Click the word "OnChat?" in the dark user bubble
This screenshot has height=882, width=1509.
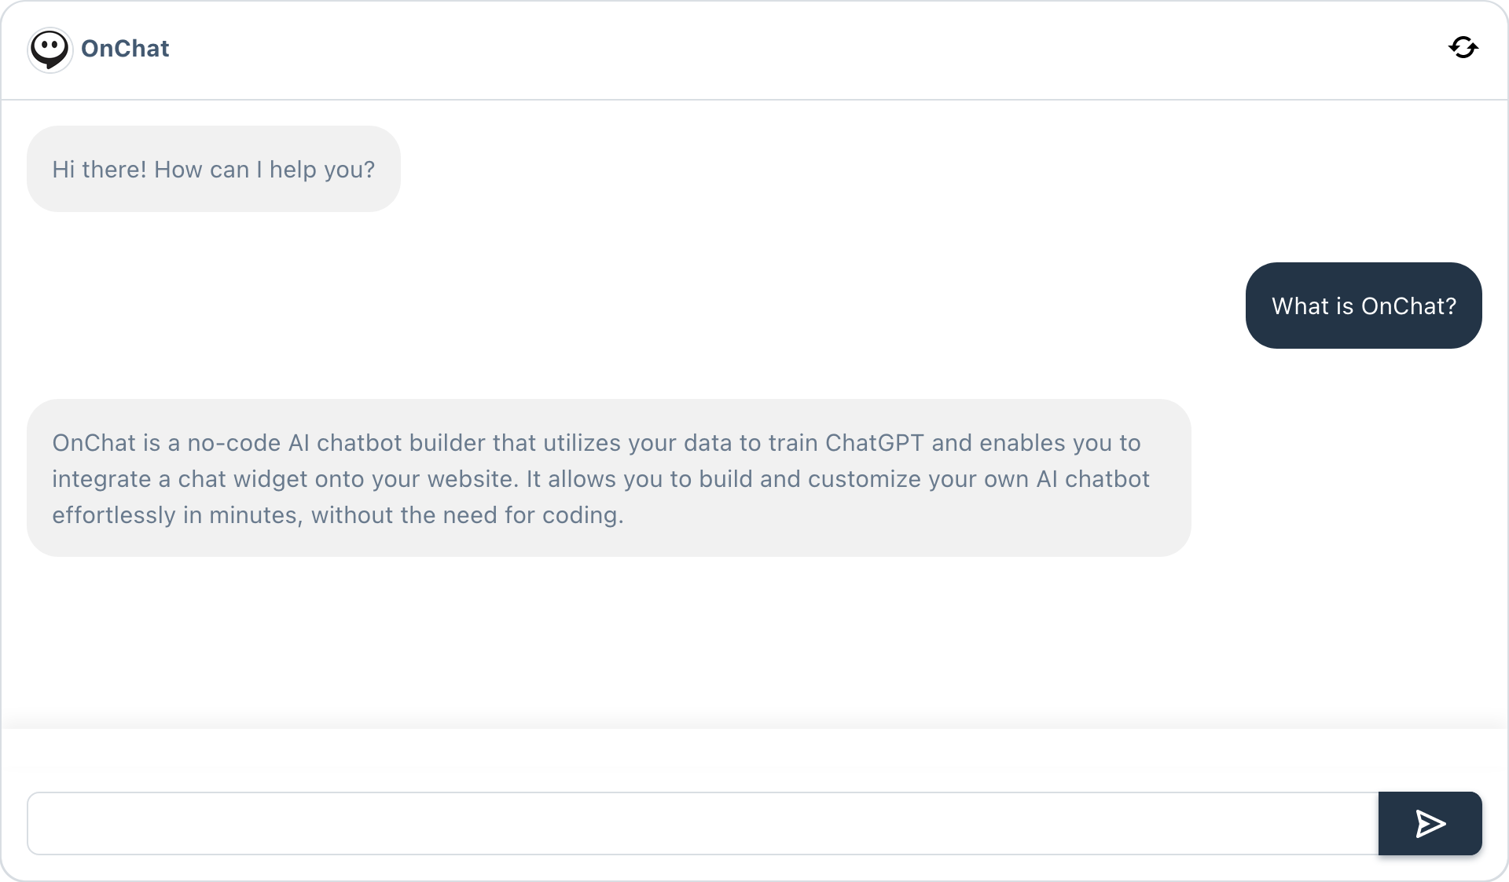tap(1408, 306)
